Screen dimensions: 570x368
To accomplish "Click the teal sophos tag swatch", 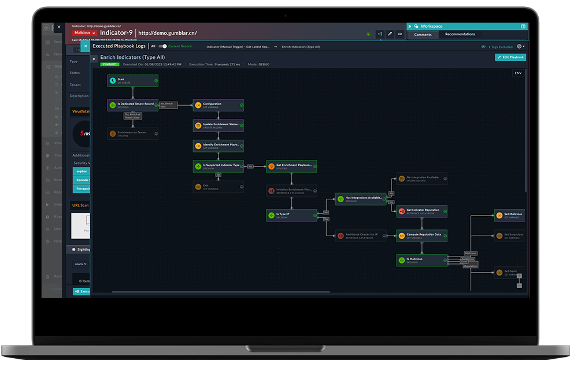I will (x=81, y=172).
